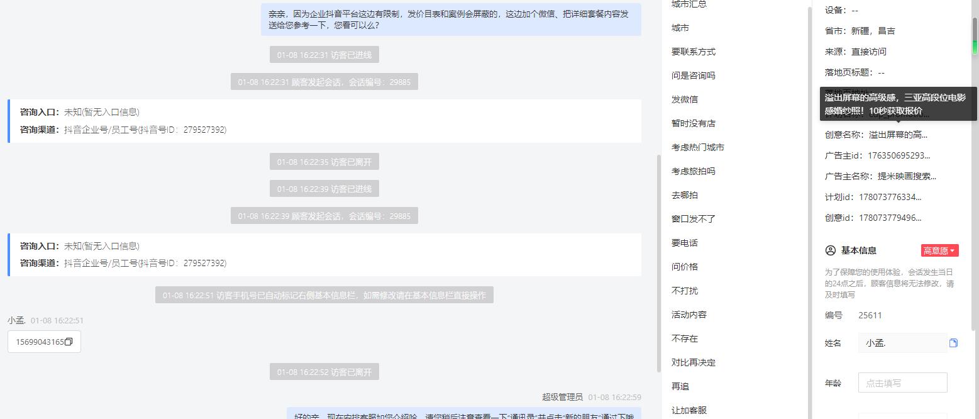Select quick reply 问是咨询吗
Image resolution: width=979 pixels, height=419 pixels.
click(693, 75)
